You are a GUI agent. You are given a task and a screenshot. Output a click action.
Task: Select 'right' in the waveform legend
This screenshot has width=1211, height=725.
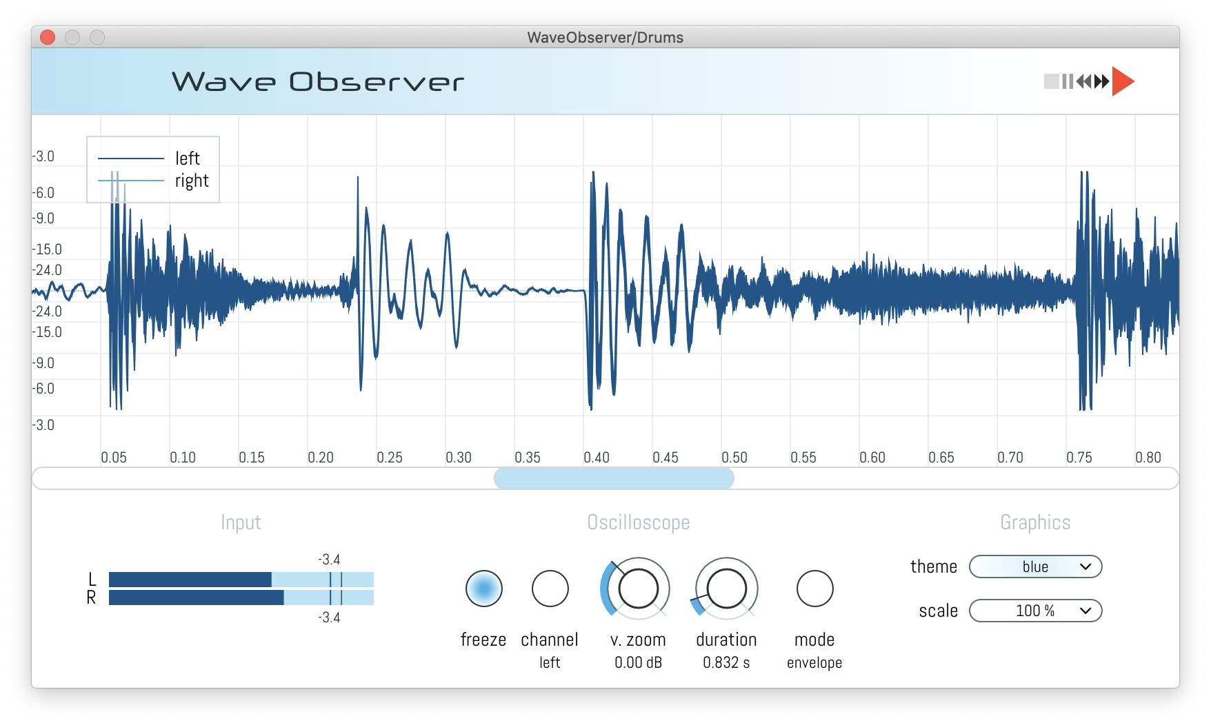tap(192, 181)
